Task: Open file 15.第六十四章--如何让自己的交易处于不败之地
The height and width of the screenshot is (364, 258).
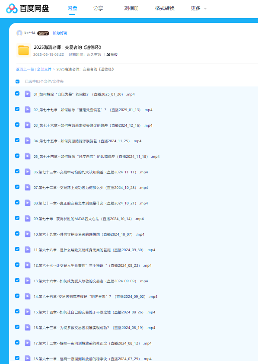Action: pos(94,312)
